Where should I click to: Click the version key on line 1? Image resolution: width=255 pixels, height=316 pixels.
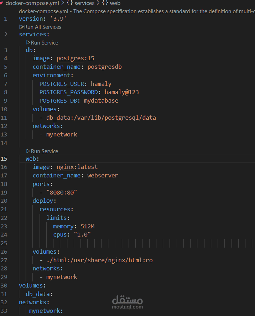tap(31, 19)
